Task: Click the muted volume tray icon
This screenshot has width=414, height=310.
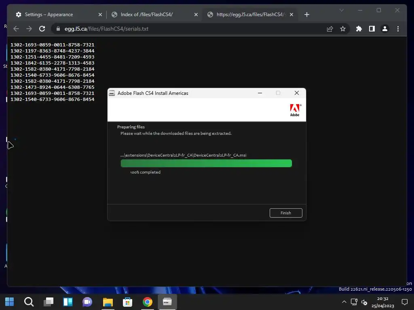Action: point(364,302)
